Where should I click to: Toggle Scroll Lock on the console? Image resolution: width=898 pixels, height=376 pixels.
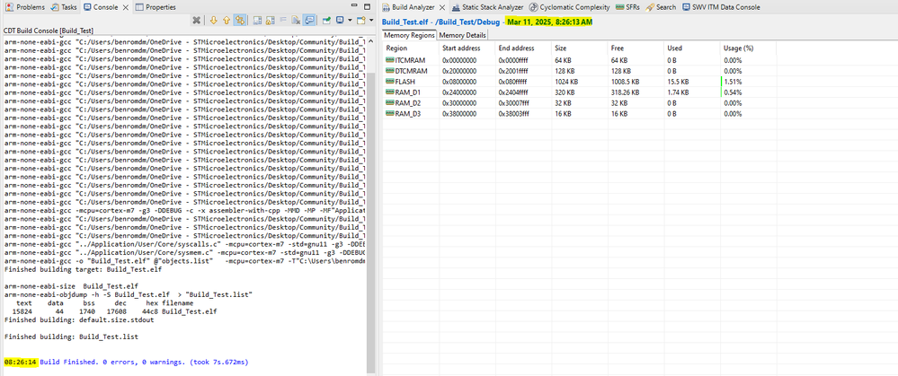[x=271, y=20]
